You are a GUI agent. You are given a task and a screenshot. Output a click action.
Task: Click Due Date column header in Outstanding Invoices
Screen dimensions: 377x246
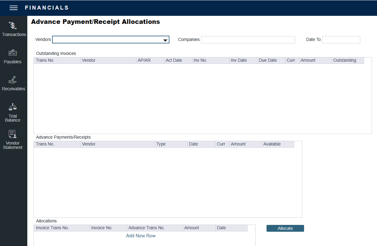click(268, 60)
